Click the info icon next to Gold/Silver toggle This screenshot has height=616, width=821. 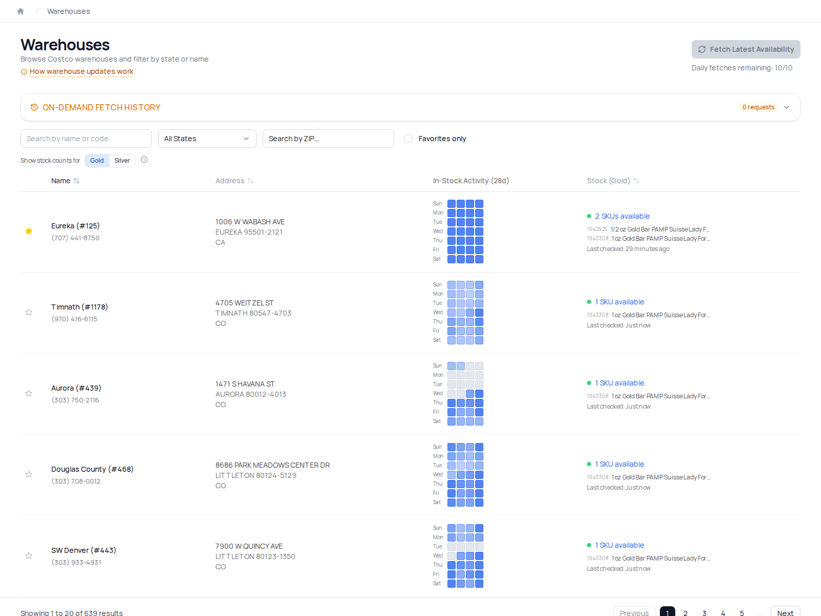(x=144, y=160)
